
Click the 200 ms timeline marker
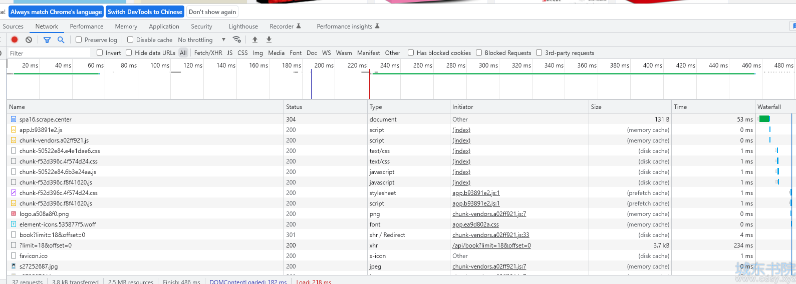[x=324, y=65]
